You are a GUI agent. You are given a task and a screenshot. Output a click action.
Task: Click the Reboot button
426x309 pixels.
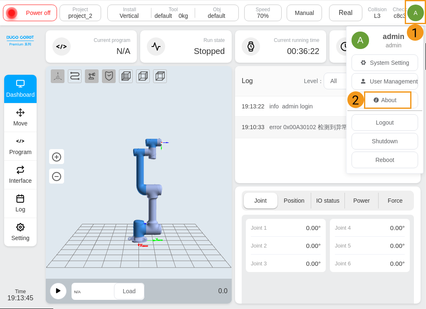coord(384,160)
